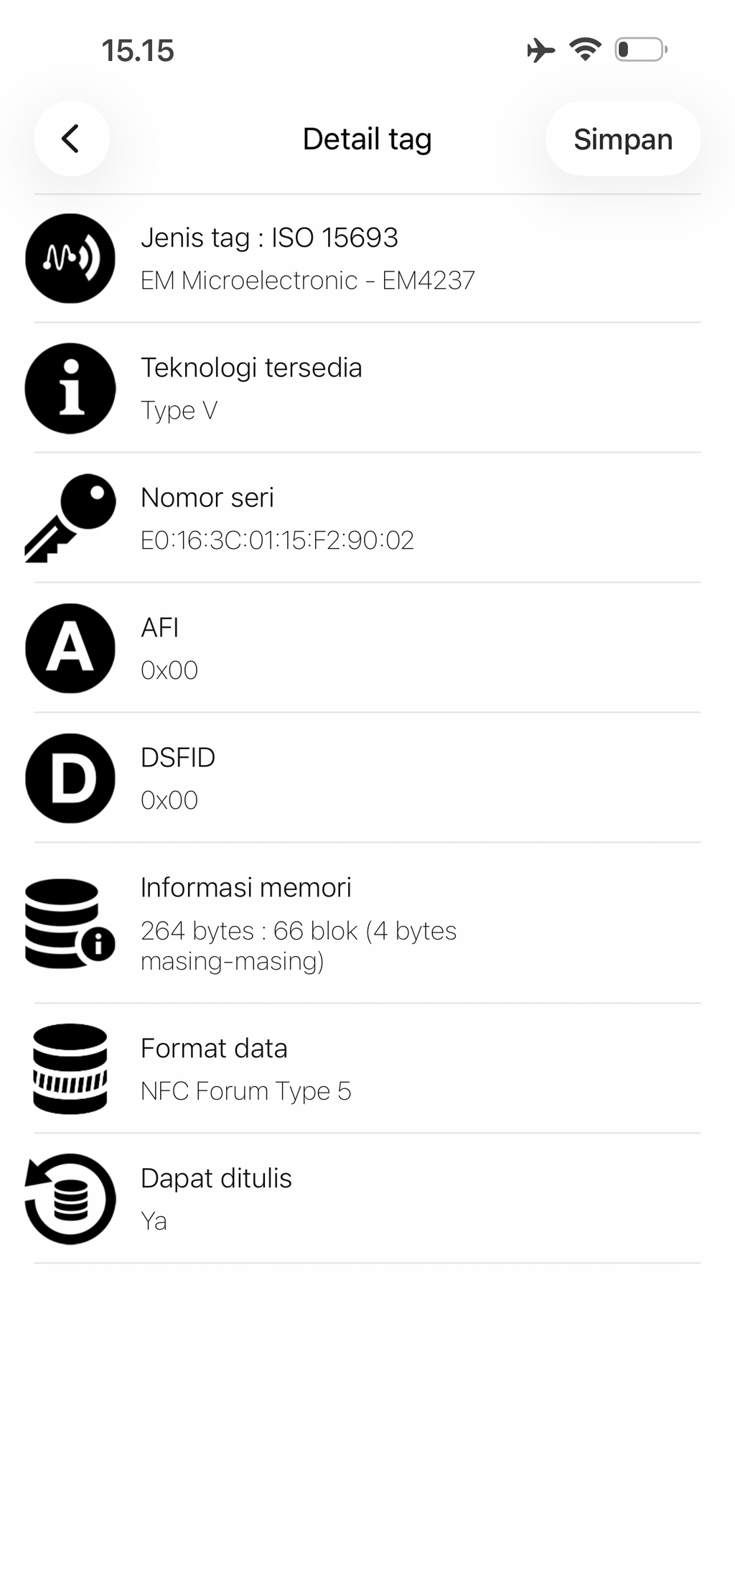
Task: Tap the NFC Forum Type 5 text
Action: 246,1091
